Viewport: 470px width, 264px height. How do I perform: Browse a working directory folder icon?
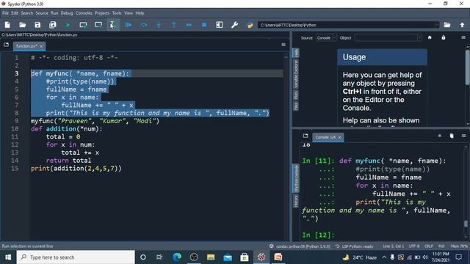tap(447, 25)
